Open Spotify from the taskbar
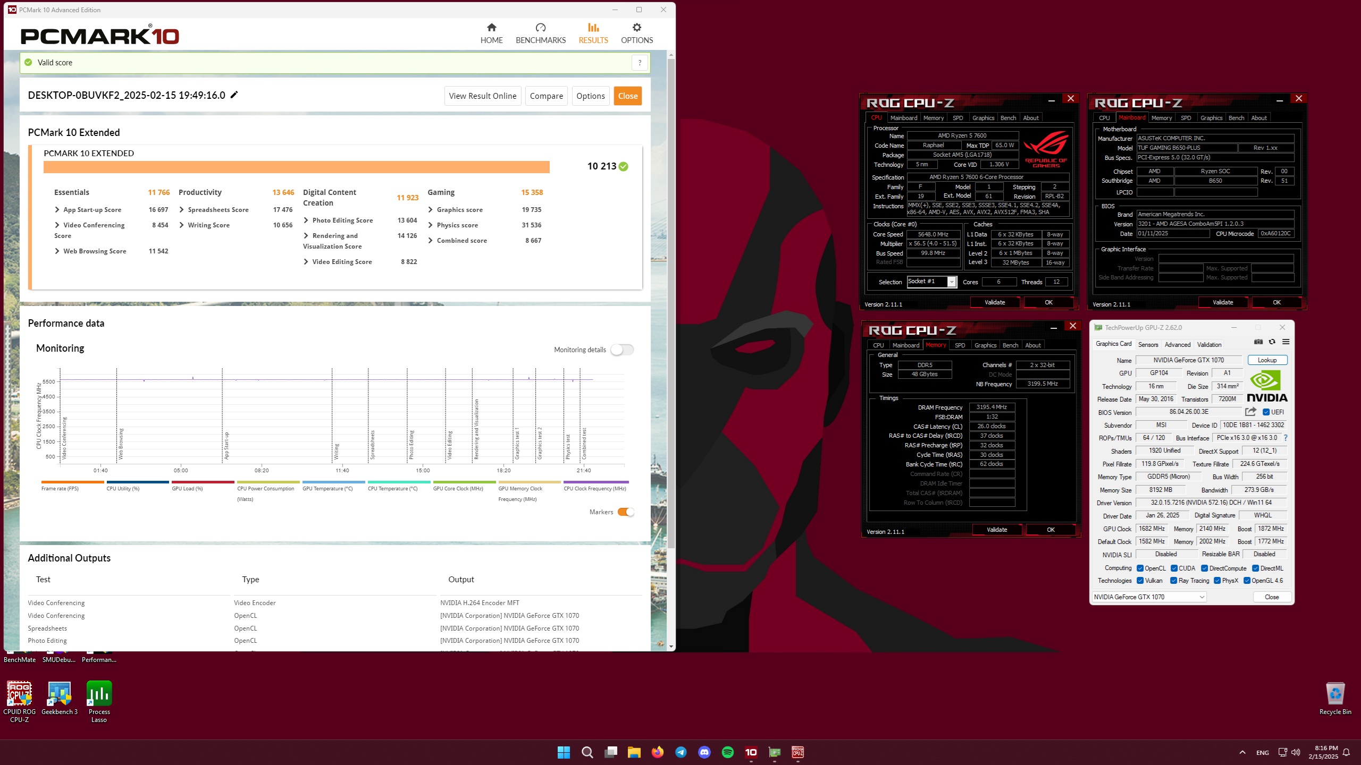Viewport: 1361px width, 765px height. click(727, 752)
